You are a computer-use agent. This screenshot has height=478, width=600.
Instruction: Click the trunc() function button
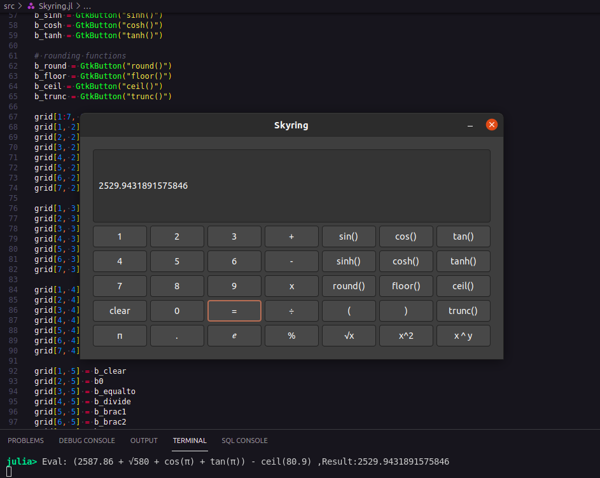[463, 311]
